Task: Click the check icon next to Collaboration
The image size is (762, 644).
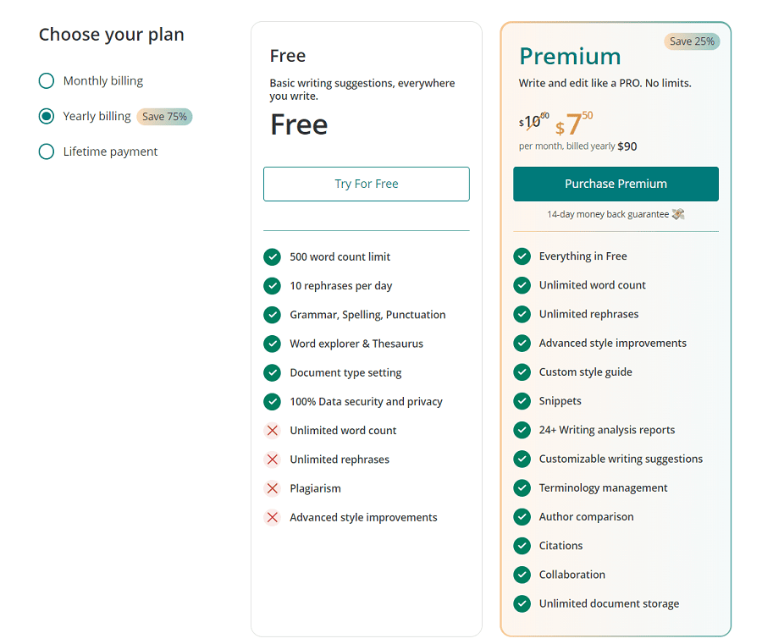Action: pyautogui.click(x=522, y=575)
